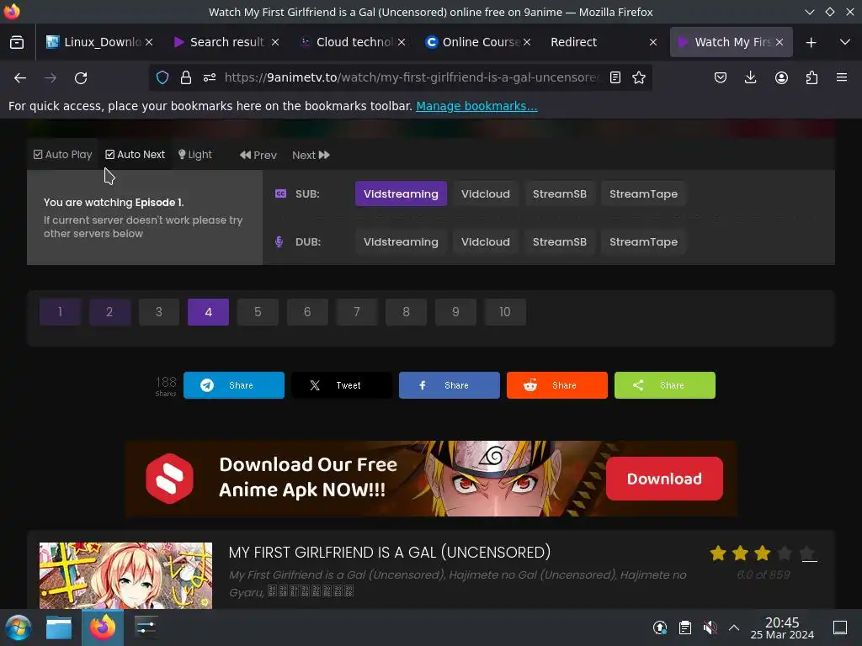Screen dimensions: 862x646
Task: Open Firefox View recent browsing icon
Action: 17,42
